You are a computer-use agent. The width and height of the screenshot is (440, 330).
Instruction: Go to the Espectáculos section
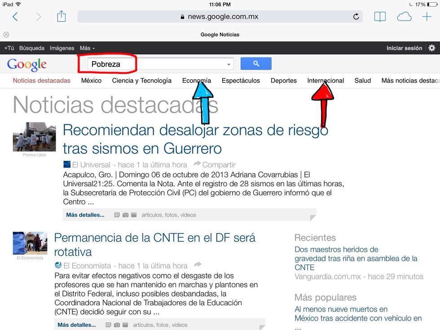pos(241,80)
